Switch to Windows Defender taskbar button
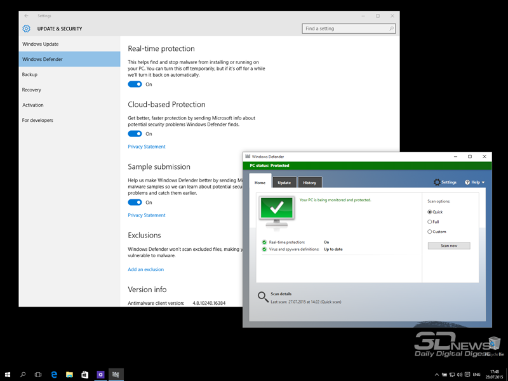 116,375
